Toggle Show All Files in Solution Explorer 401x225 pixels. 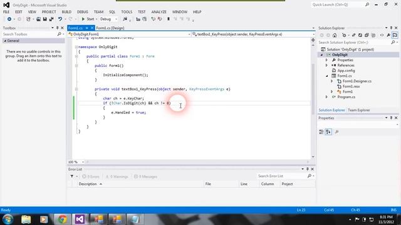click(x=373, y=35)
